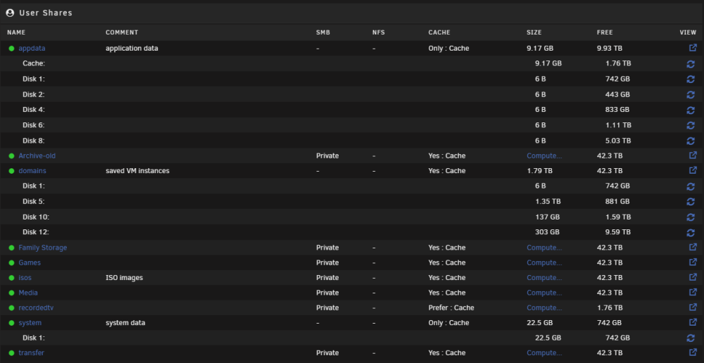Click the User Shares header icon

coord(10,13)
